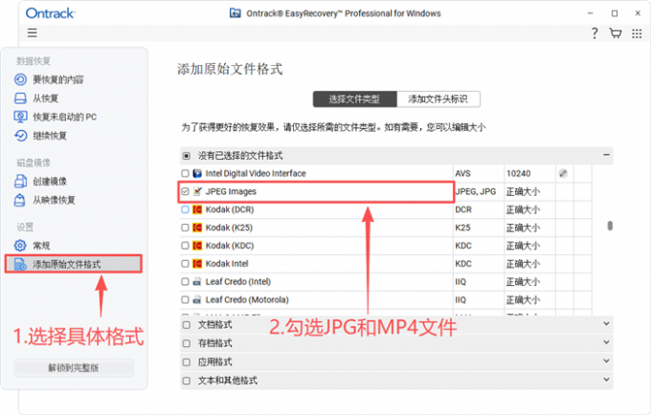Check the 应用格式 group checkbox

pyautogui.click(x=187, y=362)
